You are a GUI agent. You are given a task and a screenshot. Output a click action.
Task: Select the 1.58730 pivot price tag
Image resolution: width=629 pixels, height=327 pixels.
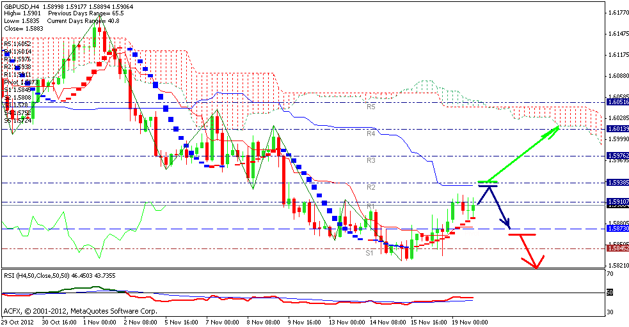pos(616,229)
